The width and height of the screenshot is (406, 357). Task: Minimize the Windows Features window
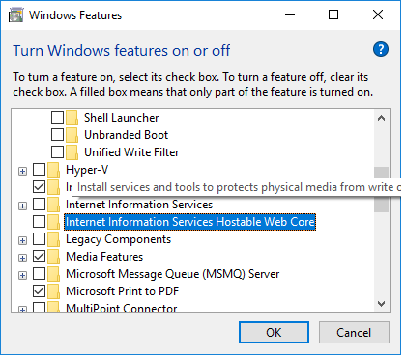click(290, 14)
